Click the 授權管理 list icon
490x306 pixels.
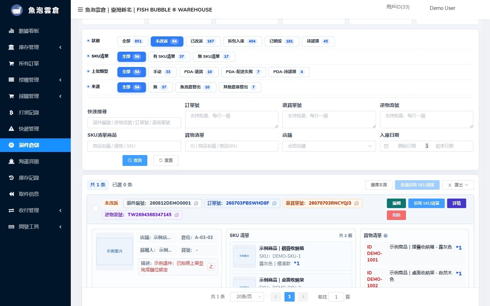[x=11, y=80]
